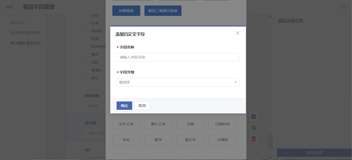Click the 字段分组 dropdown chevron arrow

(x=235, y=82)
